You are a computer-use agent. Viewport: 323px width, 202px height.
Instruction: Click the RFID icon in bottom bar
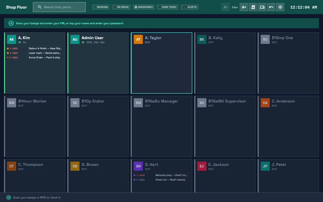click(9, 197)
